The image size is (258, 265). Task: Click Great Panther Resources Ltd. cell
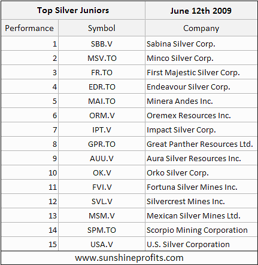(201, 144)
